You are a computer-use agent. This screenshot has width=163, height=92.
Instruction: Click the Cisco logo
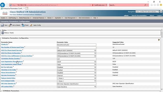click(5, 13)
